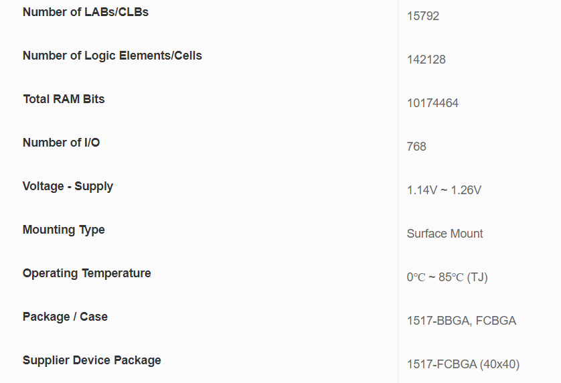Click the 'Voltage - Supply' label

68,186
